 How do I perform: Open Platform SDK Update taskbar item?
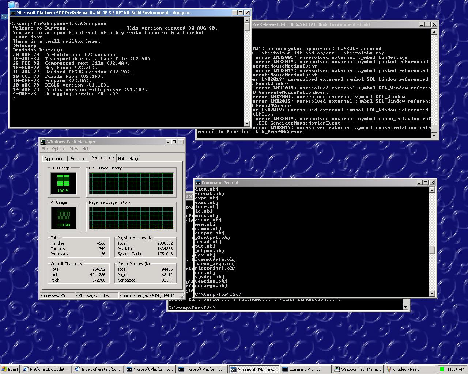point(46,369)
